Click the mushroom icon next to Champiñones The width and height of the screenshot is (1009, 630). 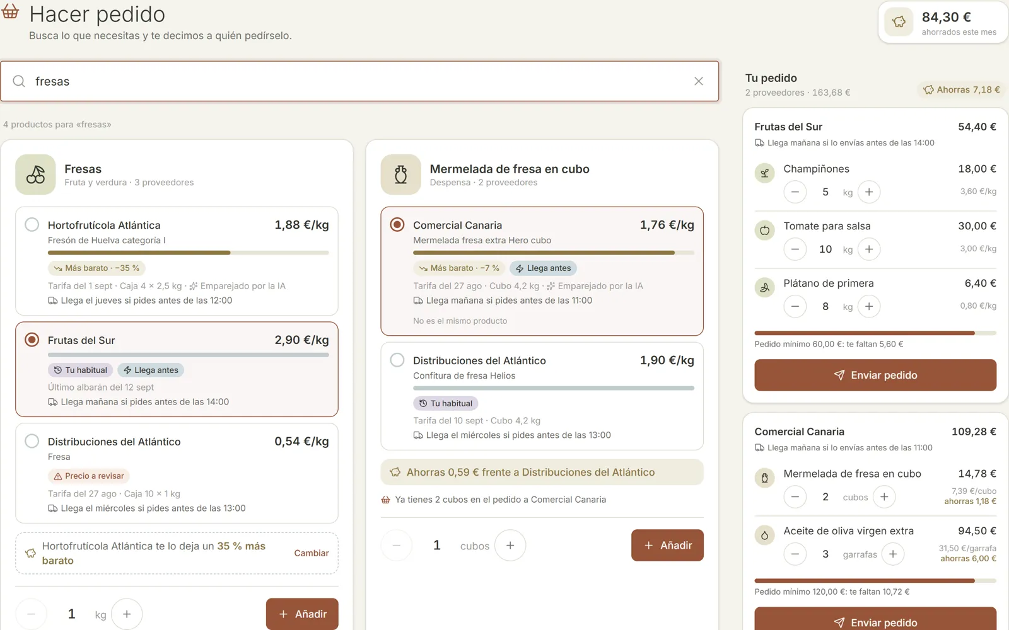pos(764,173)
